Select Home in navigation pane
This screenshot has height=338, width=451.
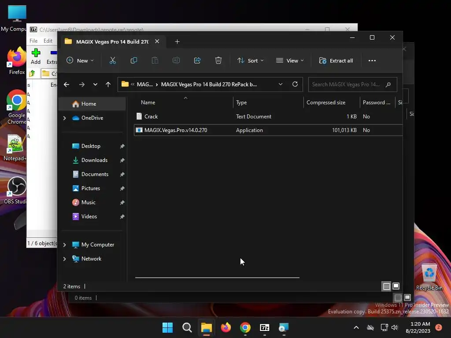pyautogui.click(x=92, y=104)
